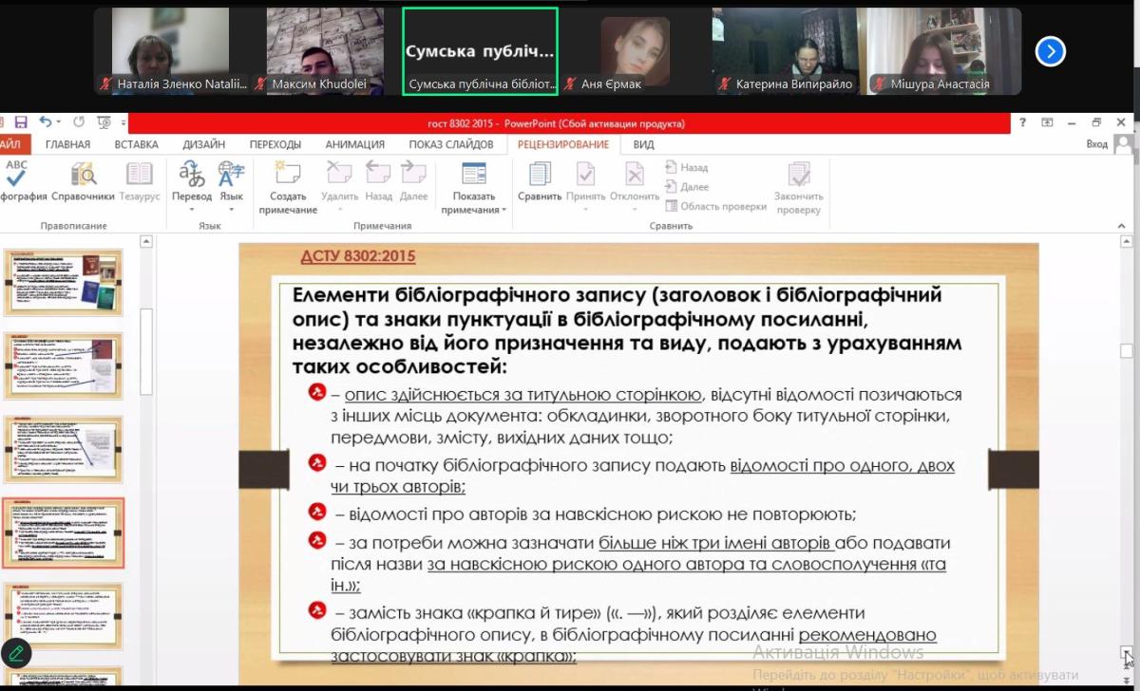
Task: Click the start slideshow from beginning icon
Action: pos(104,122)
